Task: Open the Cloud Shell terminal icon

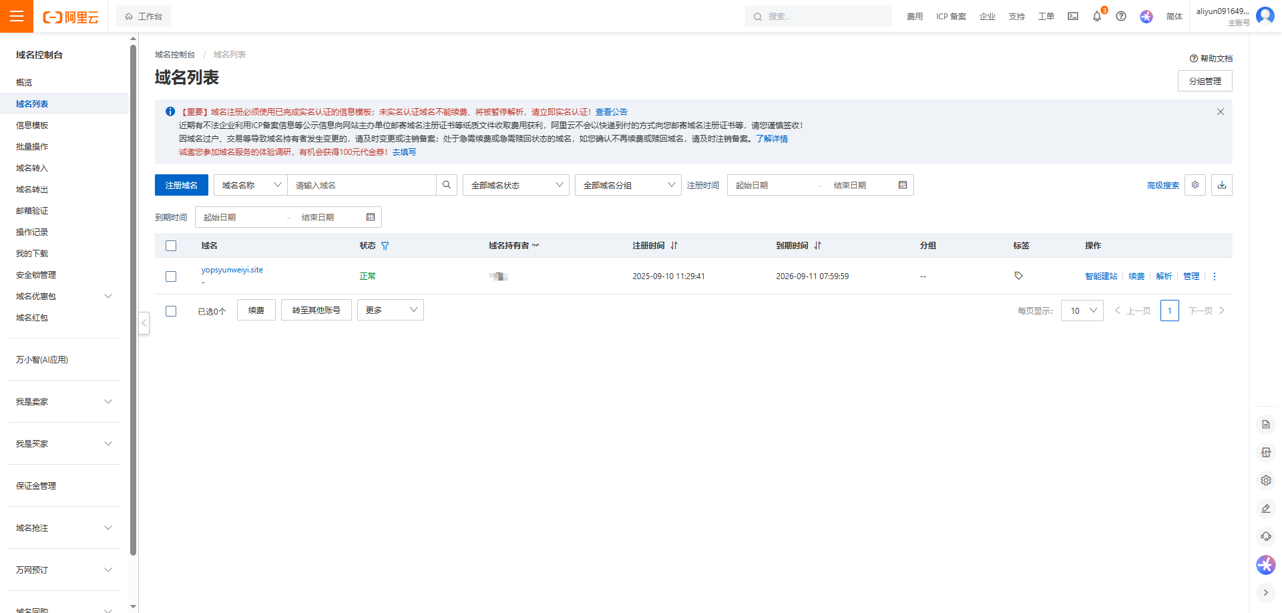Action: 1073,17
